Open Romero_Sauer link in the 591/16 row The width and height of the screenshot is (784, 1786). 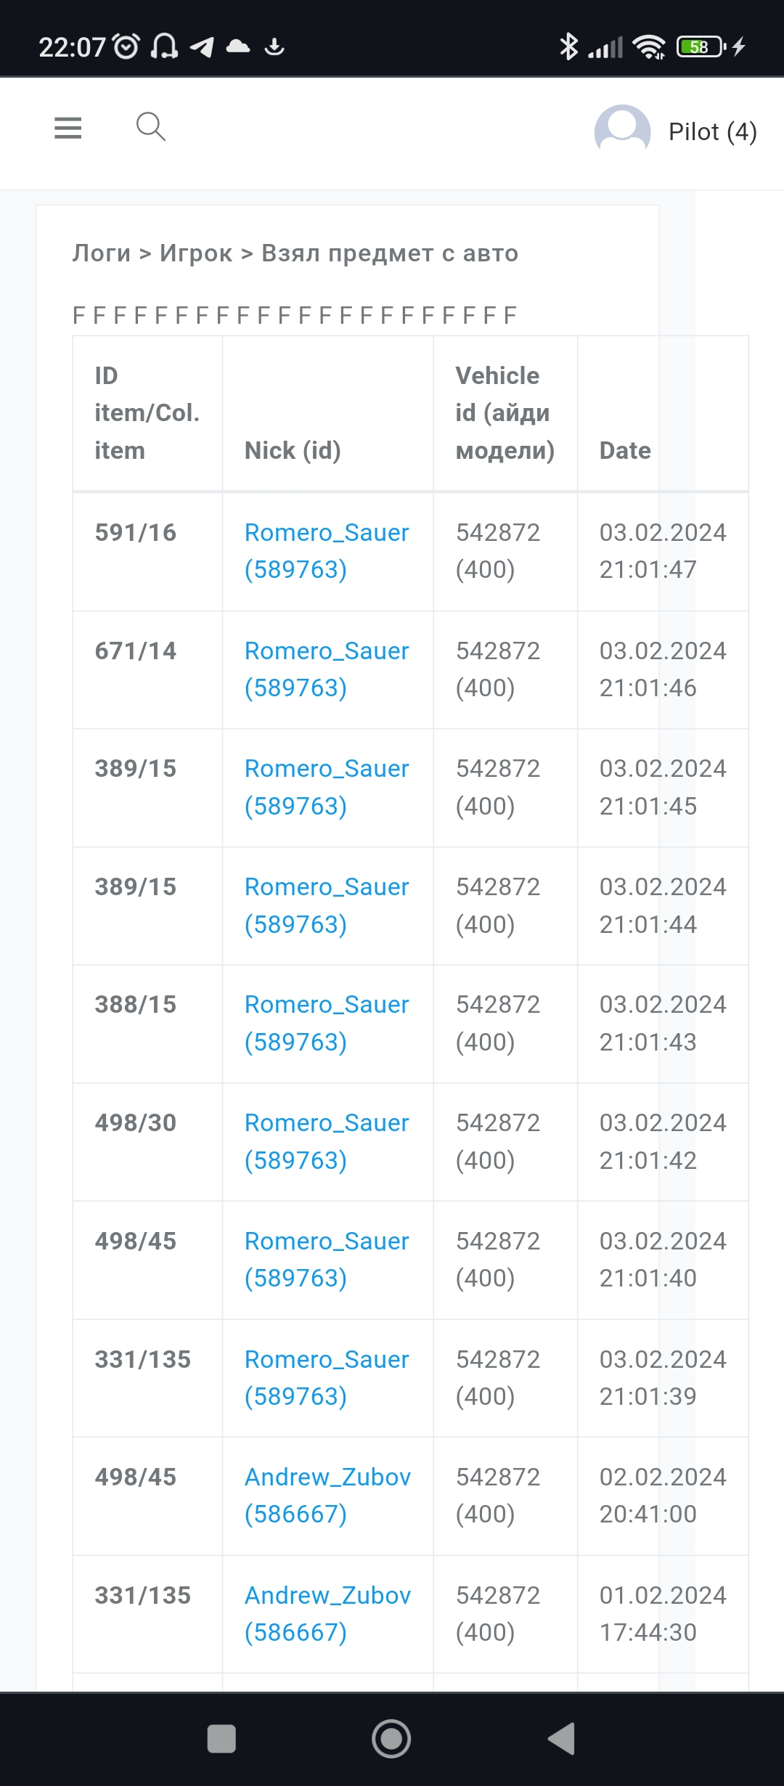click(x=327, y=550)
